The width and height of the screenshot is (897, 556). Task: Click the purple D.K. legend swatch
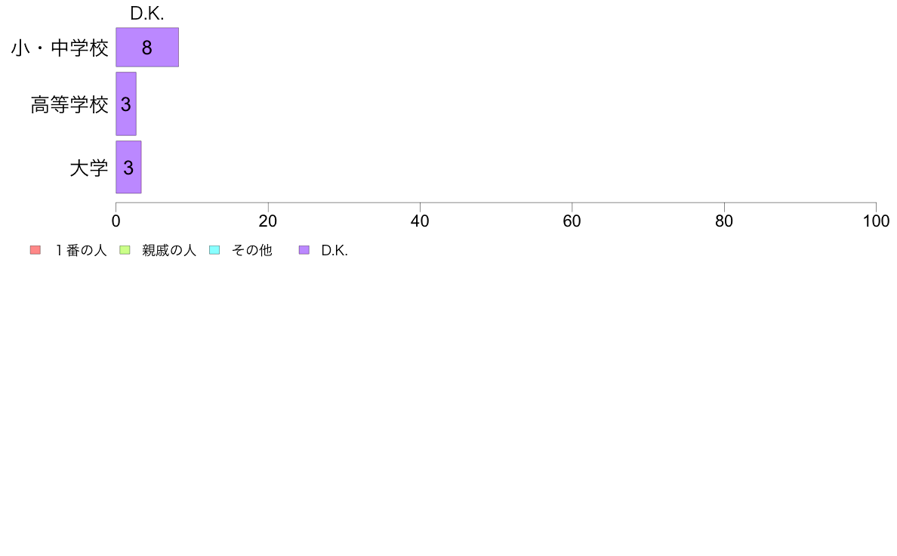pos(304,250)
